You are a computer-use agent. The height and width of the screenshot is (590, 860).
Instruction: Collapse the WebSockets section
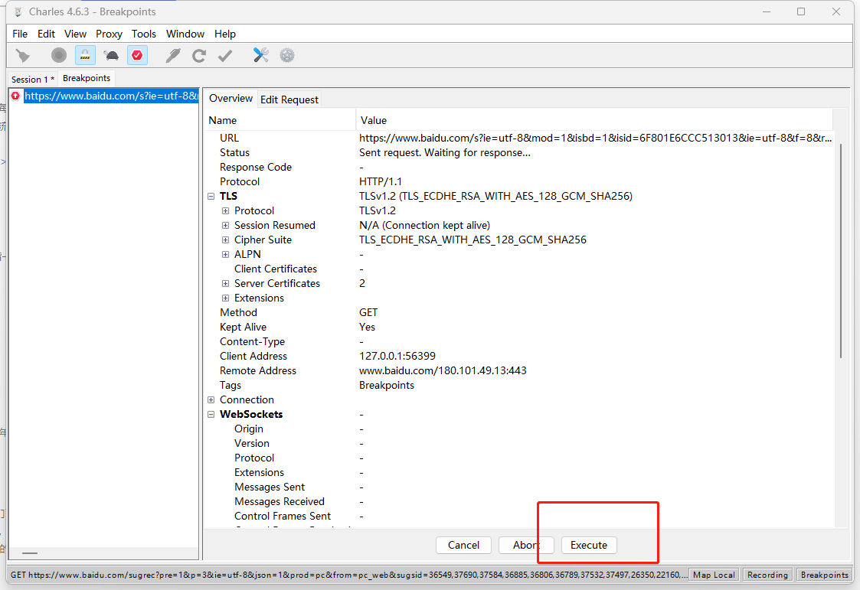click(x=211, y=415)
